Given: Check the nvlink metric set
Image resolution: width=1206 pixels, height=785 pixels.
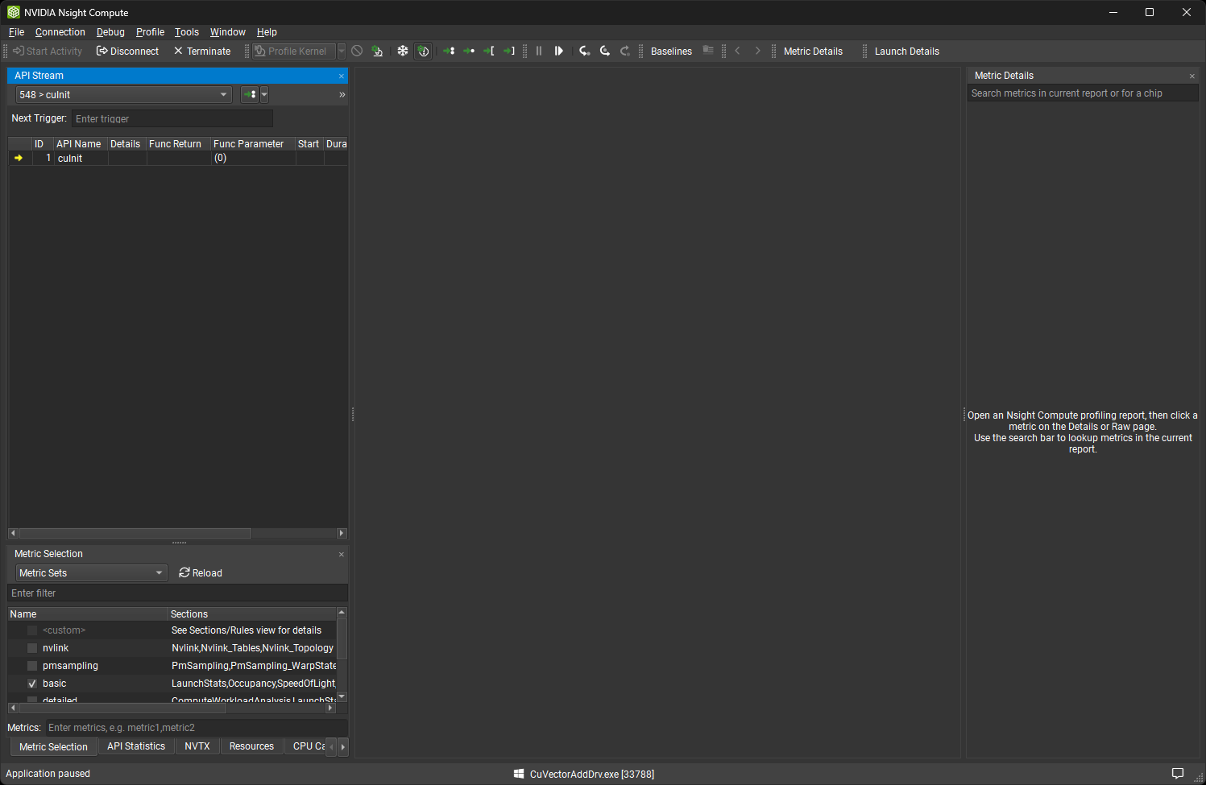Looking at the screenshot, I should tap(31, 647).
